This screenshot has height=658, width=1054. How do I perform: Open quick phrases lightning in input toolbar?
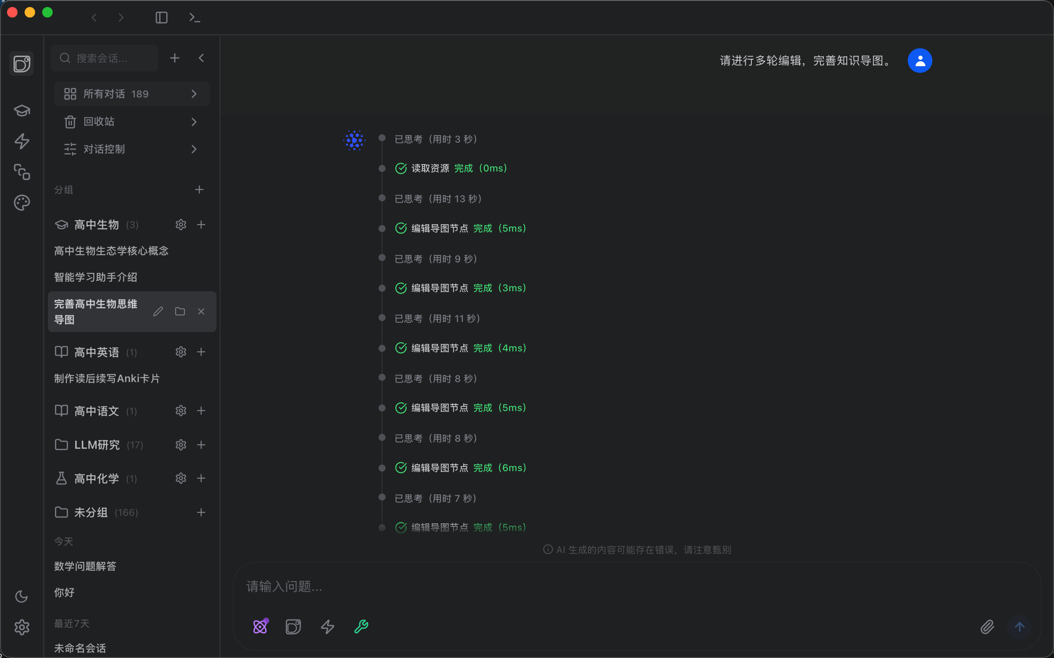pyautogui.click(x=328, y=626)
